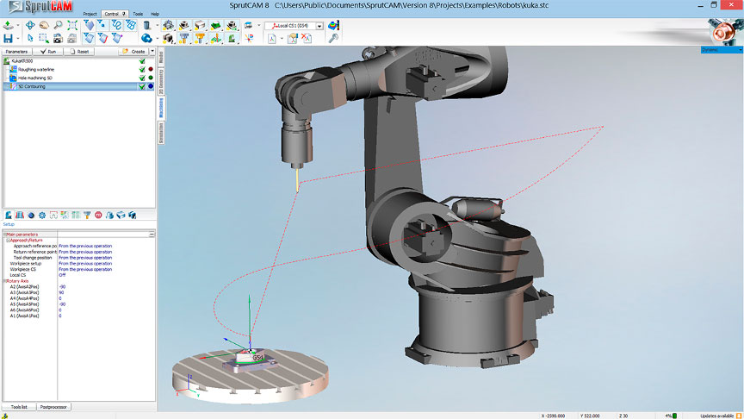The image size is (744, 419).
Task: Click the red-cross delete coordinate system icon
Action: click(x=307, y=39)
